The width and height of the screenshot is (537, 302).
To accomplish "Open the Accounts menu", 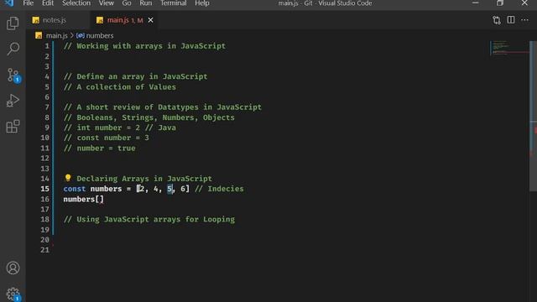I will pyautogui.click(x=13, y=268).
